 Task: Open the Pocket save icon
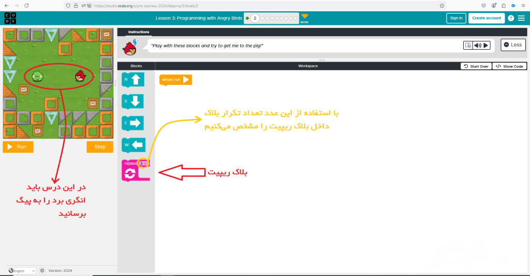pos(484,6)
